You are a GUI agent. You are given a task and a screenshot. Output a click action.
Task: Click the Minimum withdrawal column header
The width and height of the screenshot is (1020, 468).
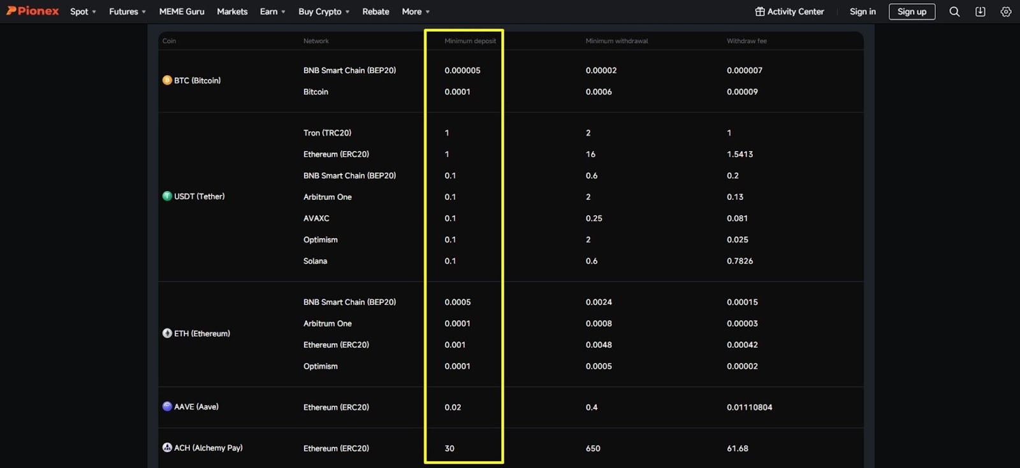[x=616, y=41]
